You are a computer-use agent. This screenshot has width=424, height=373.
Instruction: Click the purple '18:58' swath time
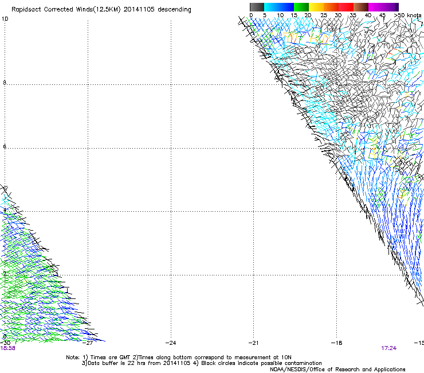coord(7,348)
